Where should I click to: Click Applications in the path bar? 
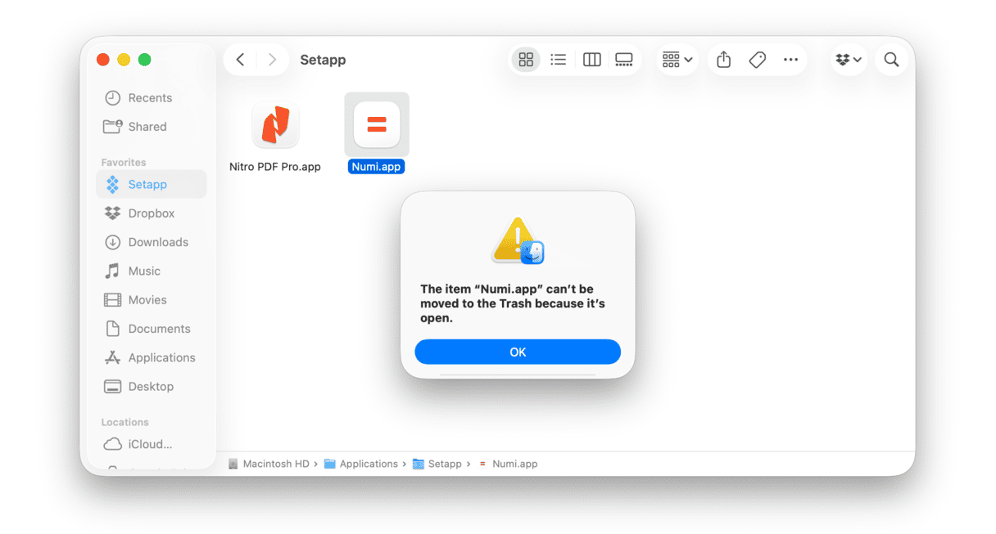pos(361,464)
